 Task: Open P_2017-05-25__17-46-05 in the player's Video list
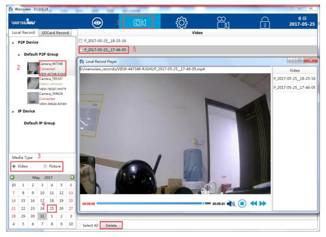295,87
